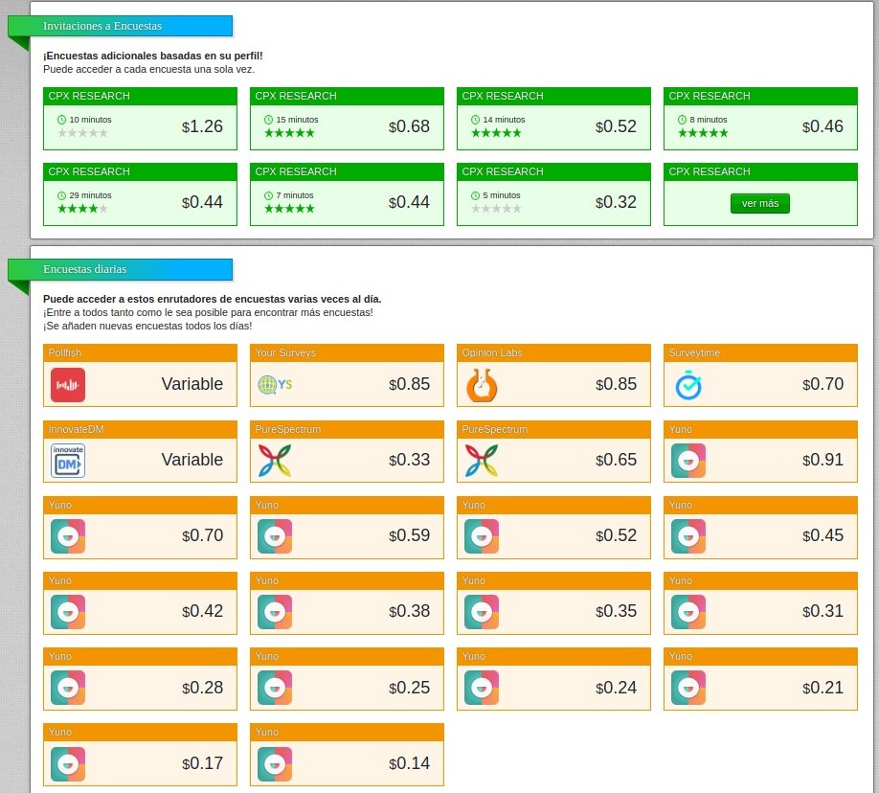Click the 'Your Surveys' card header

[x=347, y=352]
